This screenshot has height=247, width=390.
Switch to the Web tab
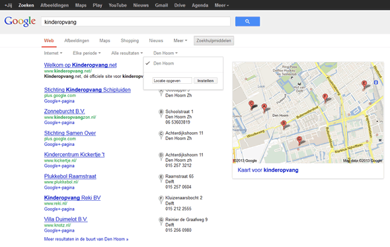point(49,40)
